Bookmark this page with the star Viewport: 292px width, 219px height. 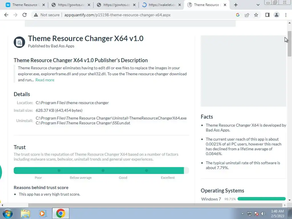pos(256,15)
